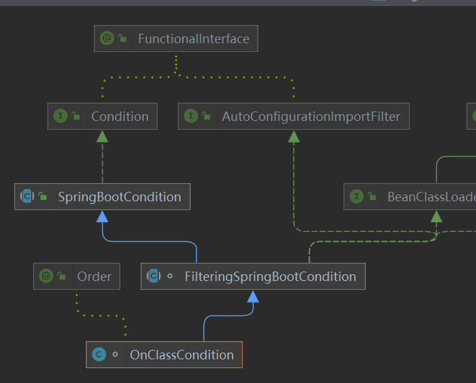Image resolution: width=476 pixels, height=383 pixels.
Task: Click the FunctionalInterface public lock icon
Action: click(122, 38)
